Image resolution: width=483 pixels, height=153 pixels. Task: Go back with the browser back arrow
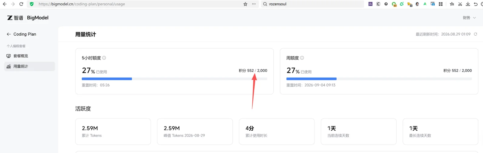[x=5, y=4]
